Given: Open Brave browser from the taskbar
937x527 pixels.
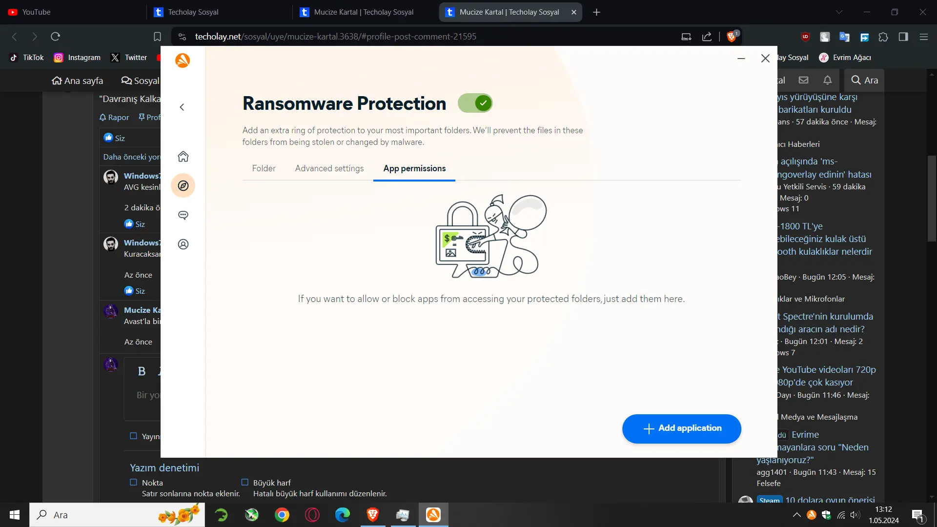Looking at the screenshot, I should click(372, 515).
